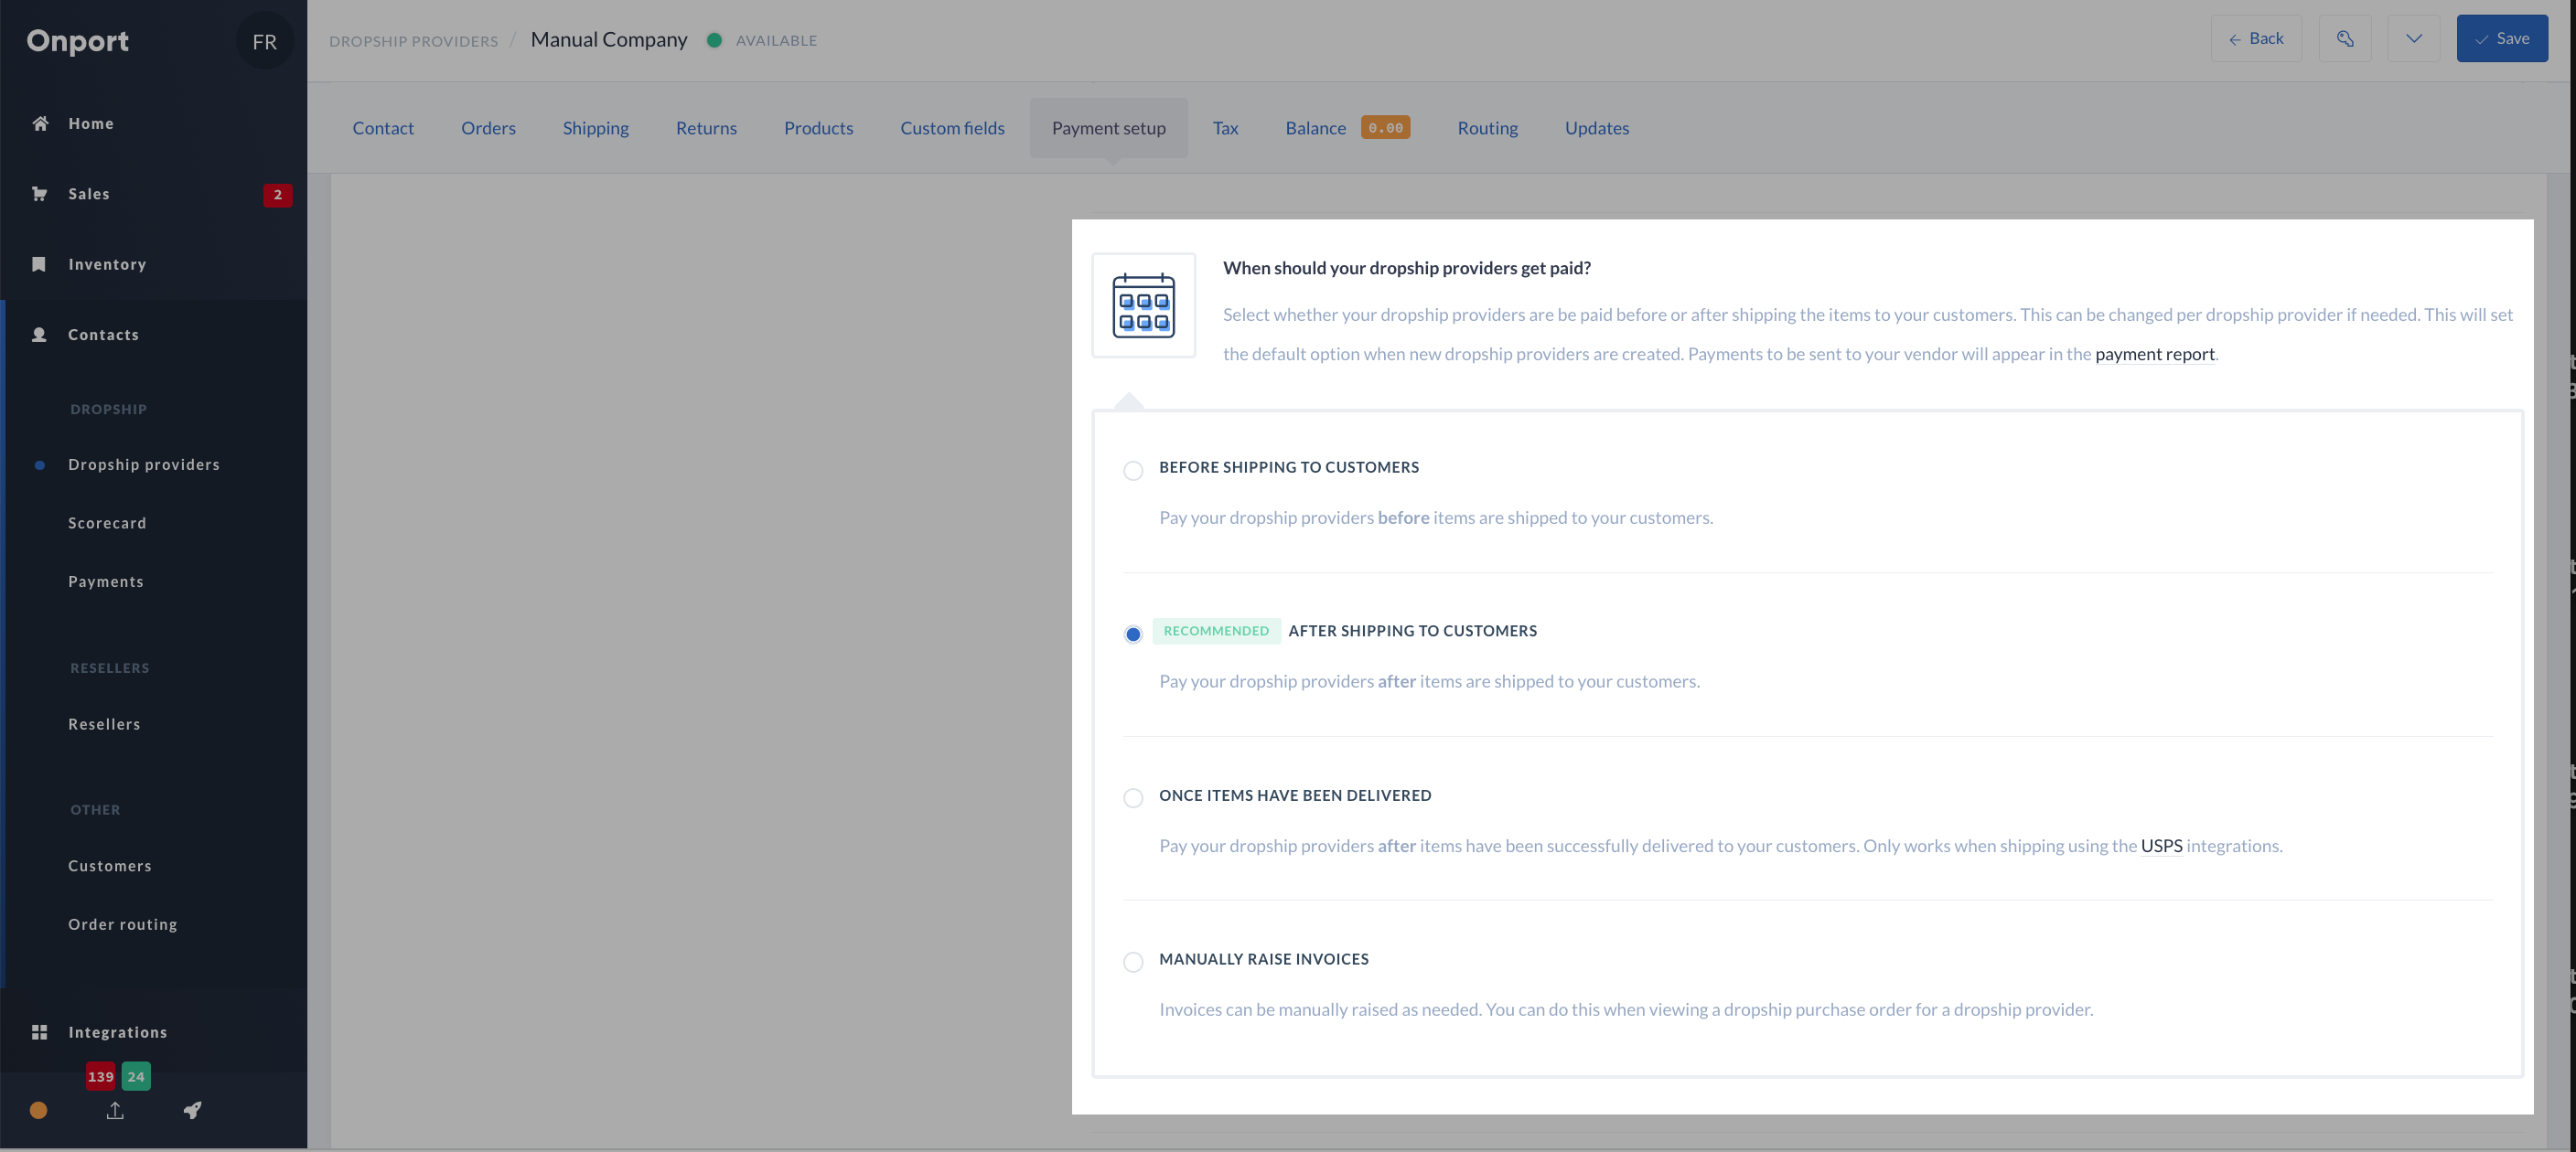Click the red Sales count badge
The height and width of the screenshot is (1152, 2576).
(278, 195)
